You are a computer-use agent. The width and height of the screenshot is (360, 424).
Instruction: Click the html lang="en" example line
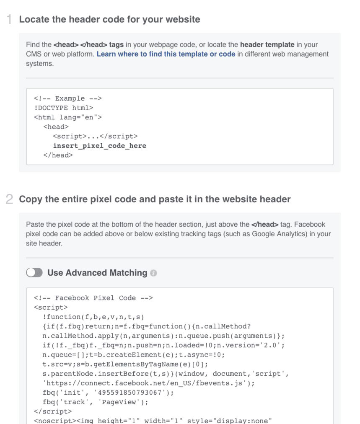tap(67, 117)
